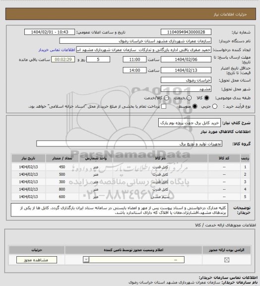This screenshot has height=286, width=260.
Task: Click the کد کالا column header
Action: [x=224, y=158]
